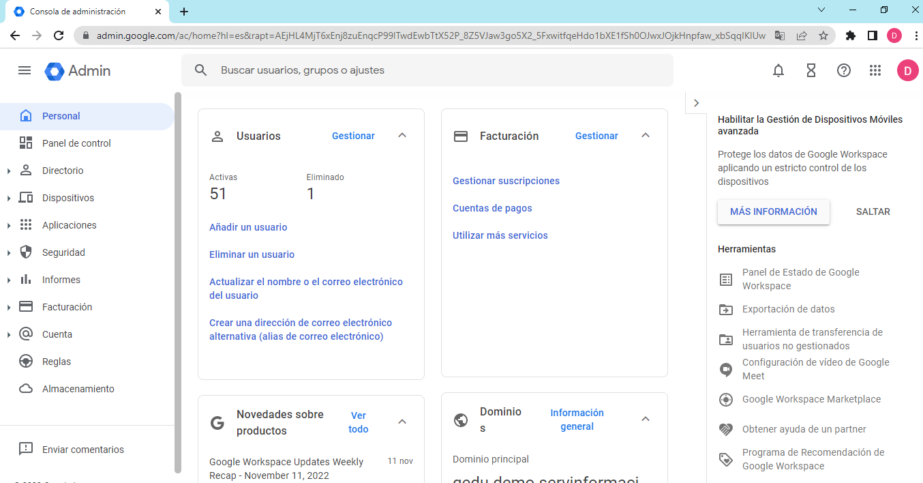923x483 pixels.
Task: Click the Dispositivos devices icon
Action: coord(26,198)
